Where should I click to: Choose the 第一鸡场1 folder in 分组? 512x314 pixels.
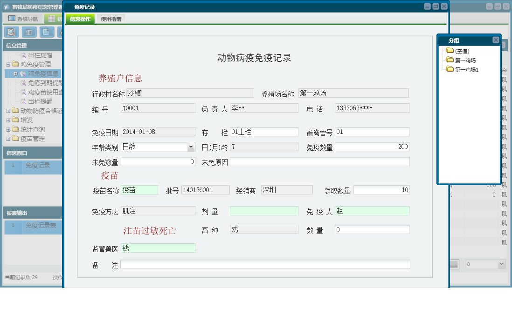pos(466,70)
